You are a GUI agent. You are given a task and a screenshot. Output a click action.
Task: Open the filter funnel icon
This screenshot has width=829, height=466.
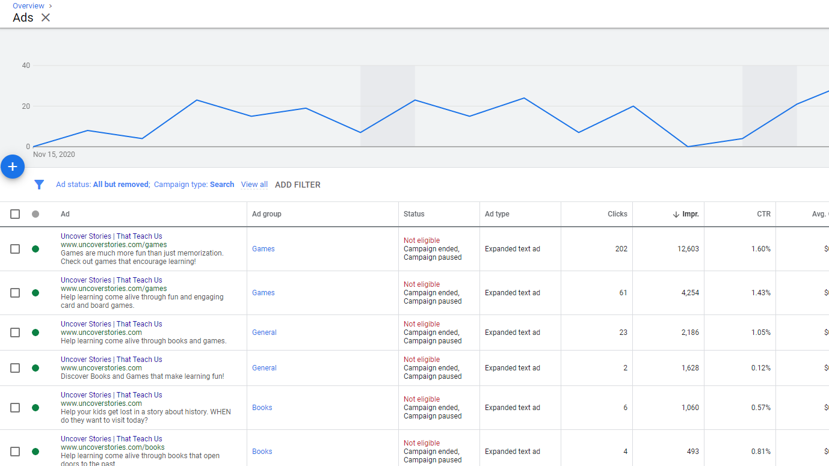tap(39, 185)
